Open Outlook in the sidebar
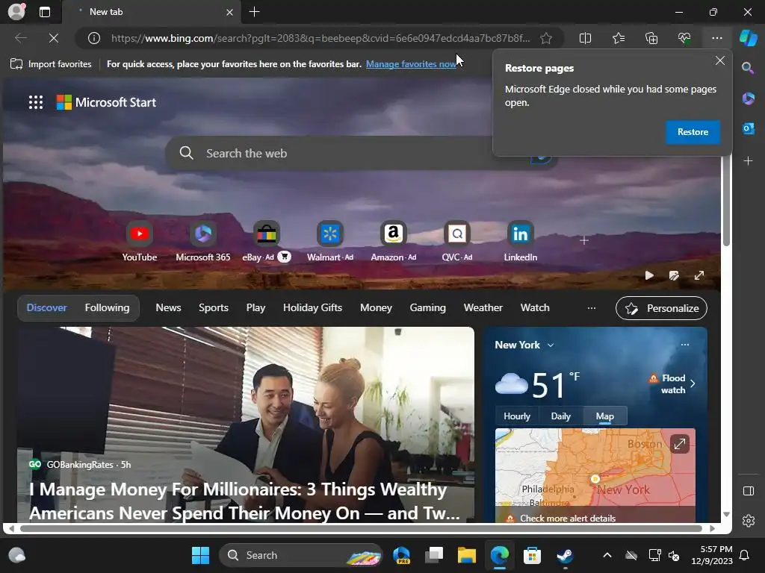The width and height of the screenshot is (765, 573). 748,128
